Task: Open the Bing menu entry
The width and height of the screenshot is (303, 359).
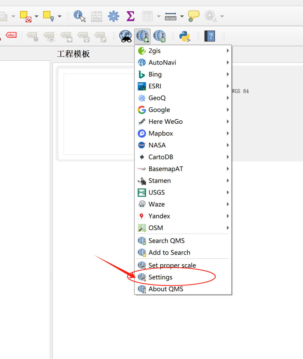Action: pos(183,74)
